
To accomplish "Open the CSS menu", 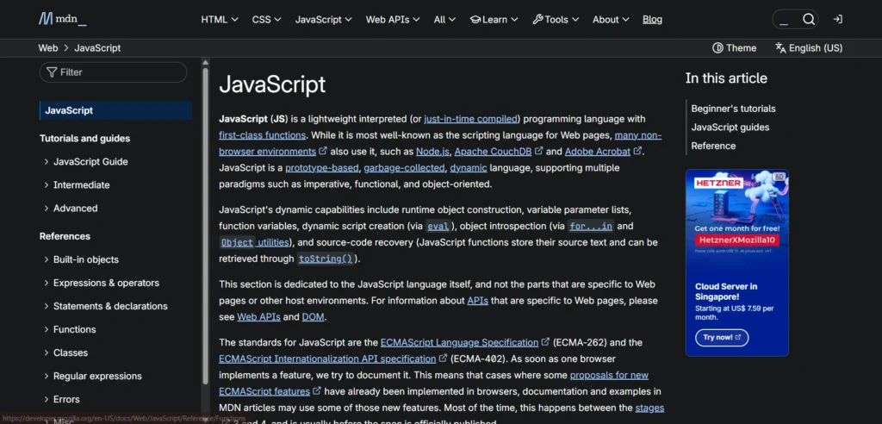I will [267, 19].
